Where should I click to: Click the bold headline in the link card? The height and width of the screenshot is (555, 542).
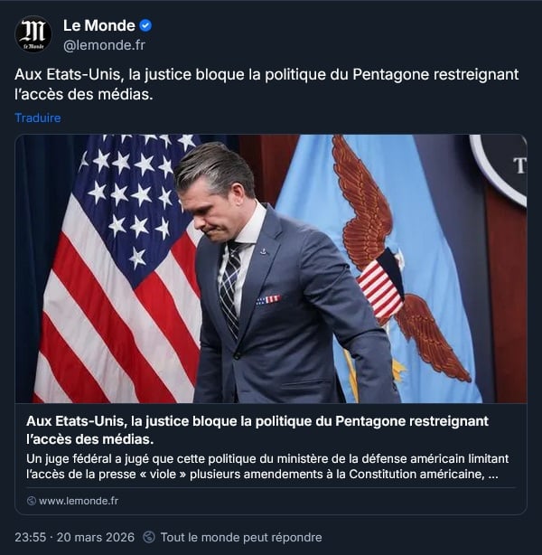coord(257,429)
